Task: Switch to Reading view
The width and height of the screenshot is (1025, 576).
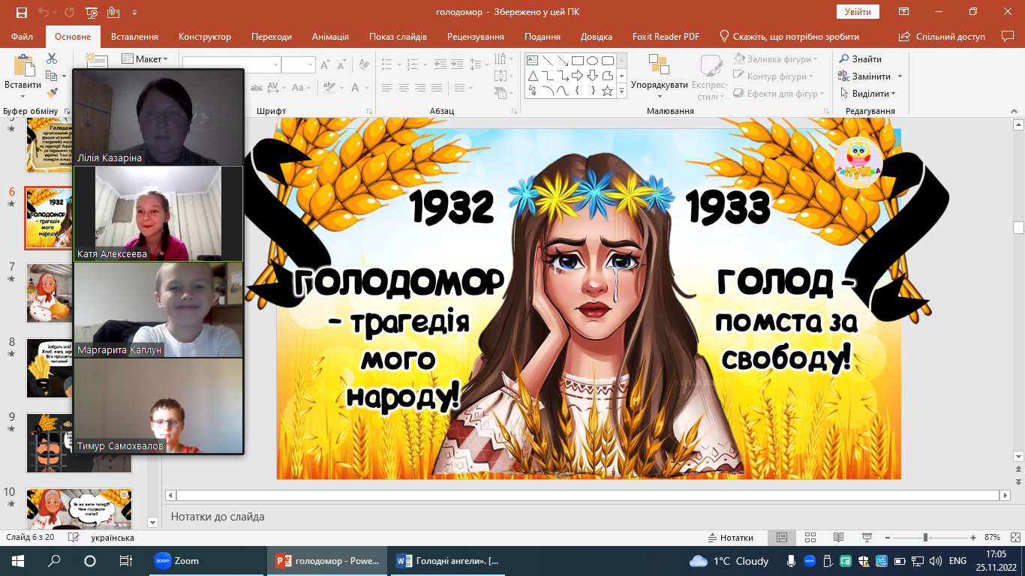Action: coord(838,538)
